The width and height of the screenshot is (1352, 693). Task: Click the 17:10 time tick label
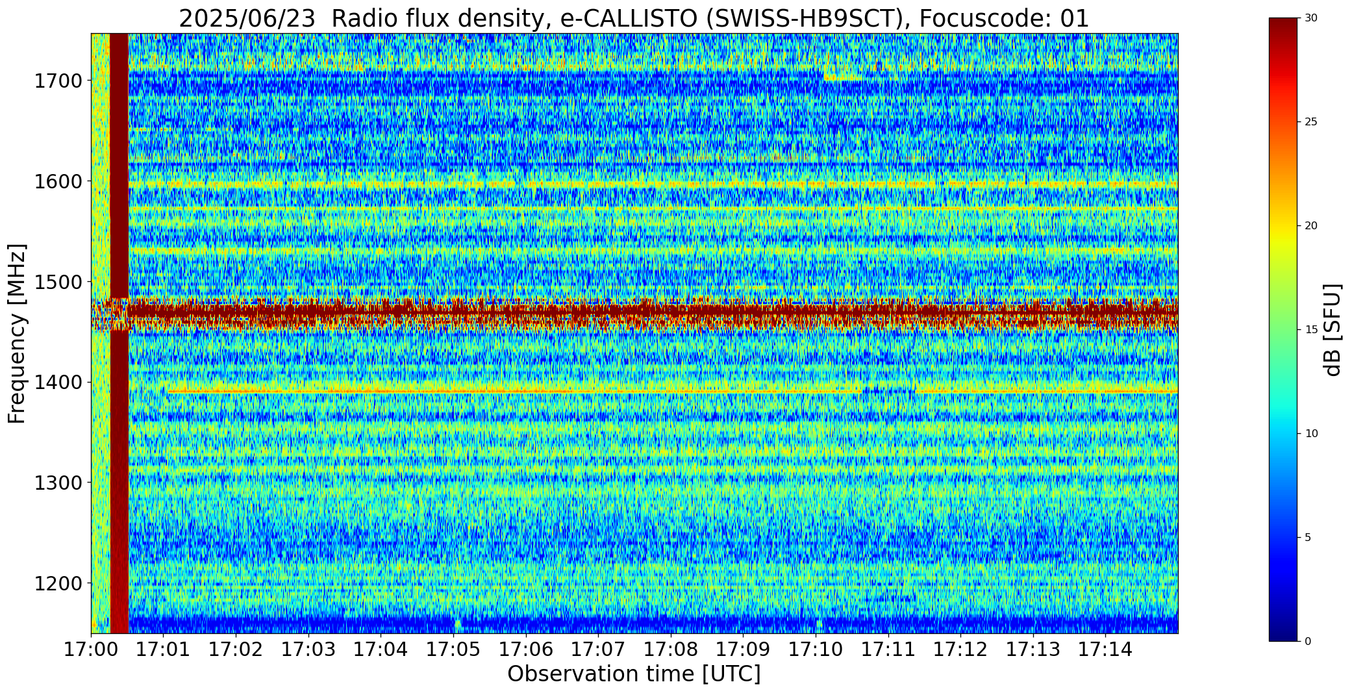click(x=816, y=649)
